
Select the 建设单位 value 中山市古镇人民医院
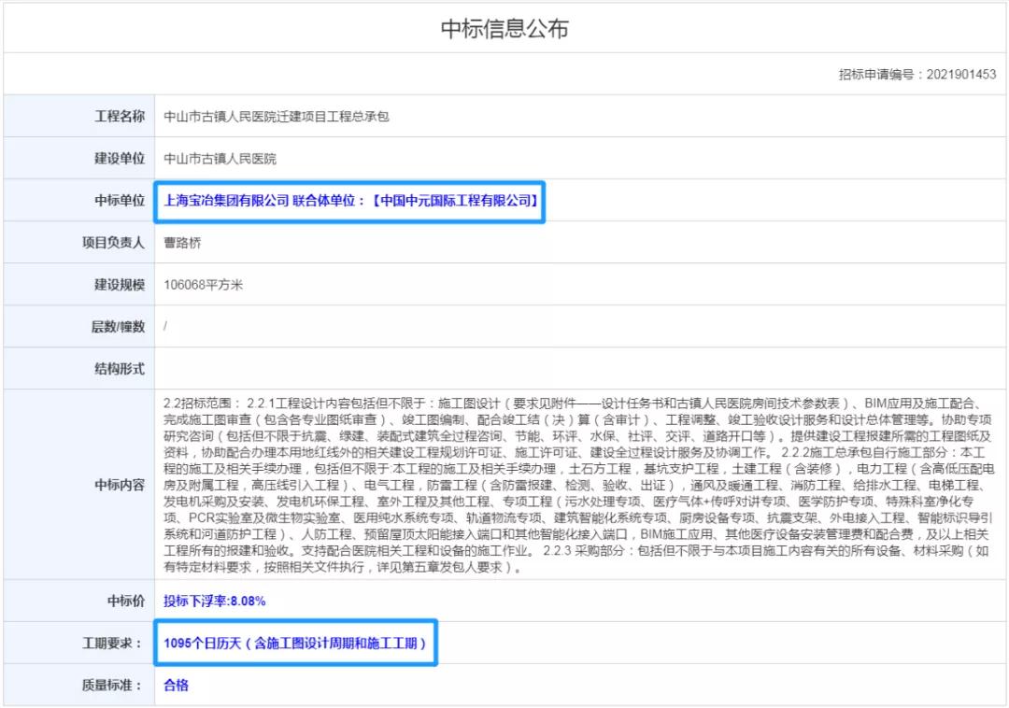[220, 159]
